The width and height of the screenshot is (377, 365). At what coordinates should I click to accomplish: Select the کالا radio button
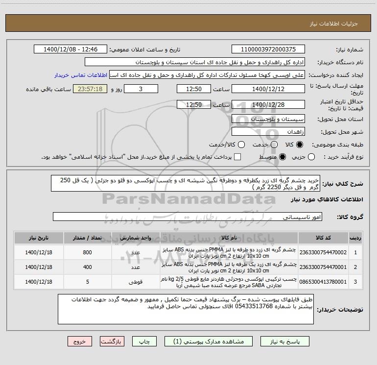pos(300,145)
